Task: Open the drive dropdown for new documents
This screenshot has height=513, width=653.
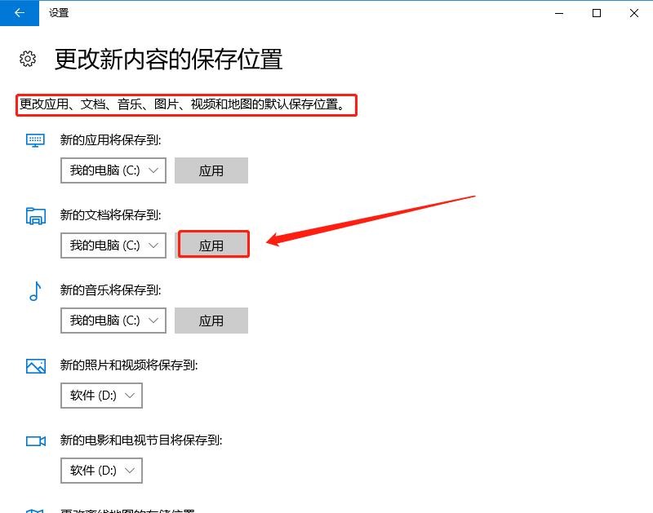Action: (x=113, y=245)
